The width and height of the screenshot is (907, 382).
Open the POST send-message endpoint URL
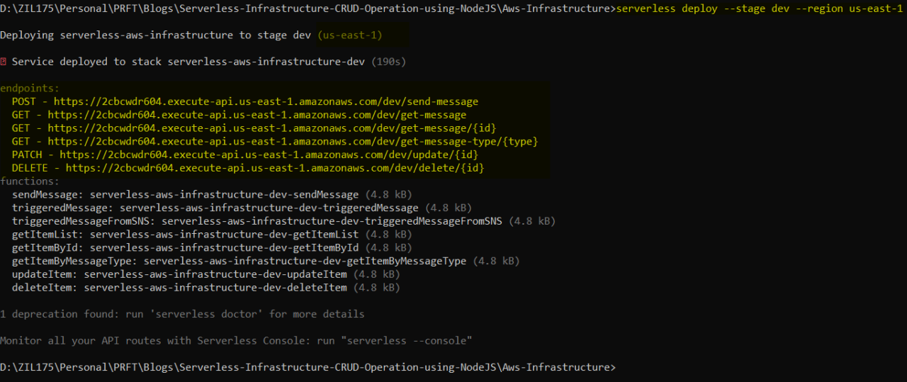tap(266, 102)
